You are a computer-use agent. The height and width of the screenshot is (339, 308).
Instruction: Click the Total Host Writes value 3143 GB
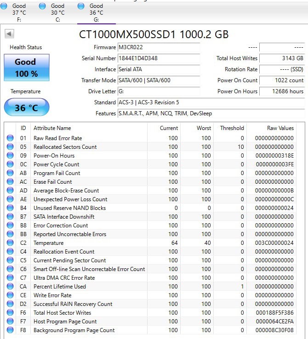click(x=282, y=58)
